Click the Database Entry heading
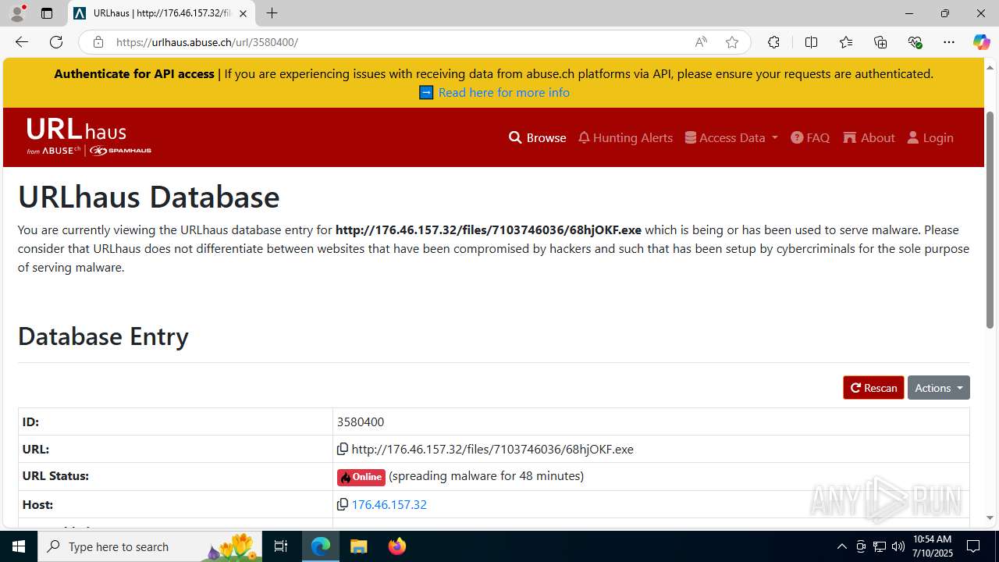 103,336
